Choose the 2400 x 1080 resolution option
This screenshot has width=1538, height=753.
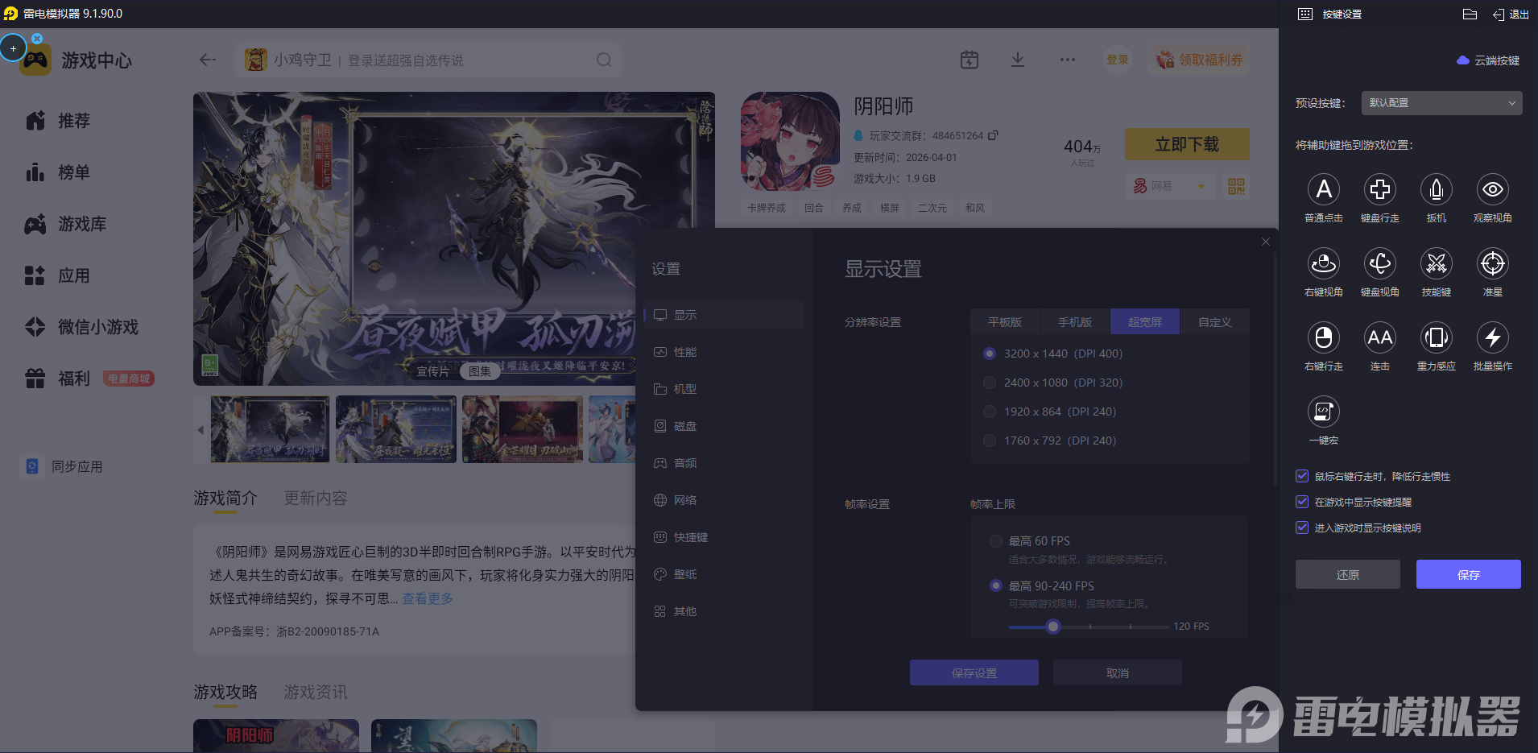point(990,383)
